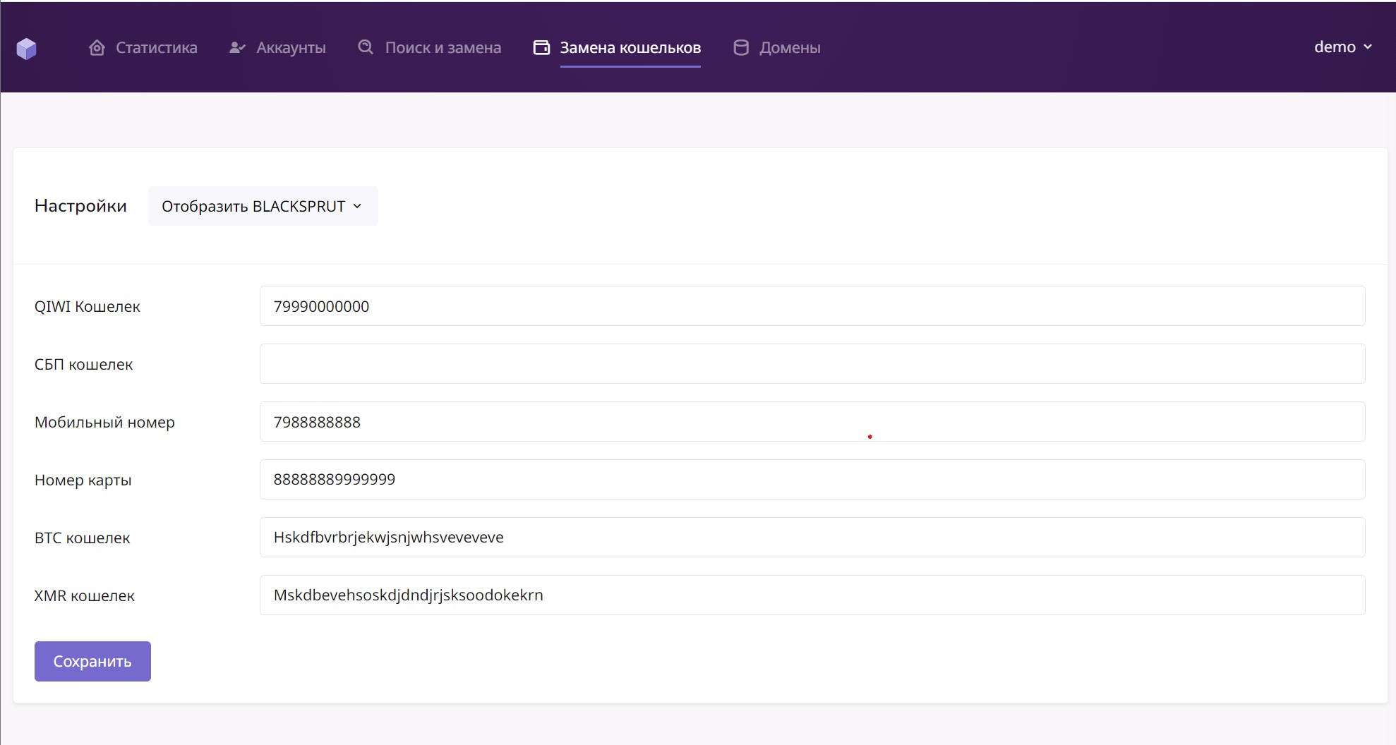This screenshot has width=1396, height=745.
Task: Click the cube logo icon
Action: click(26, 48)
